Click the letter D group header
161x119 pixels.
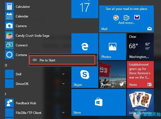6,65
